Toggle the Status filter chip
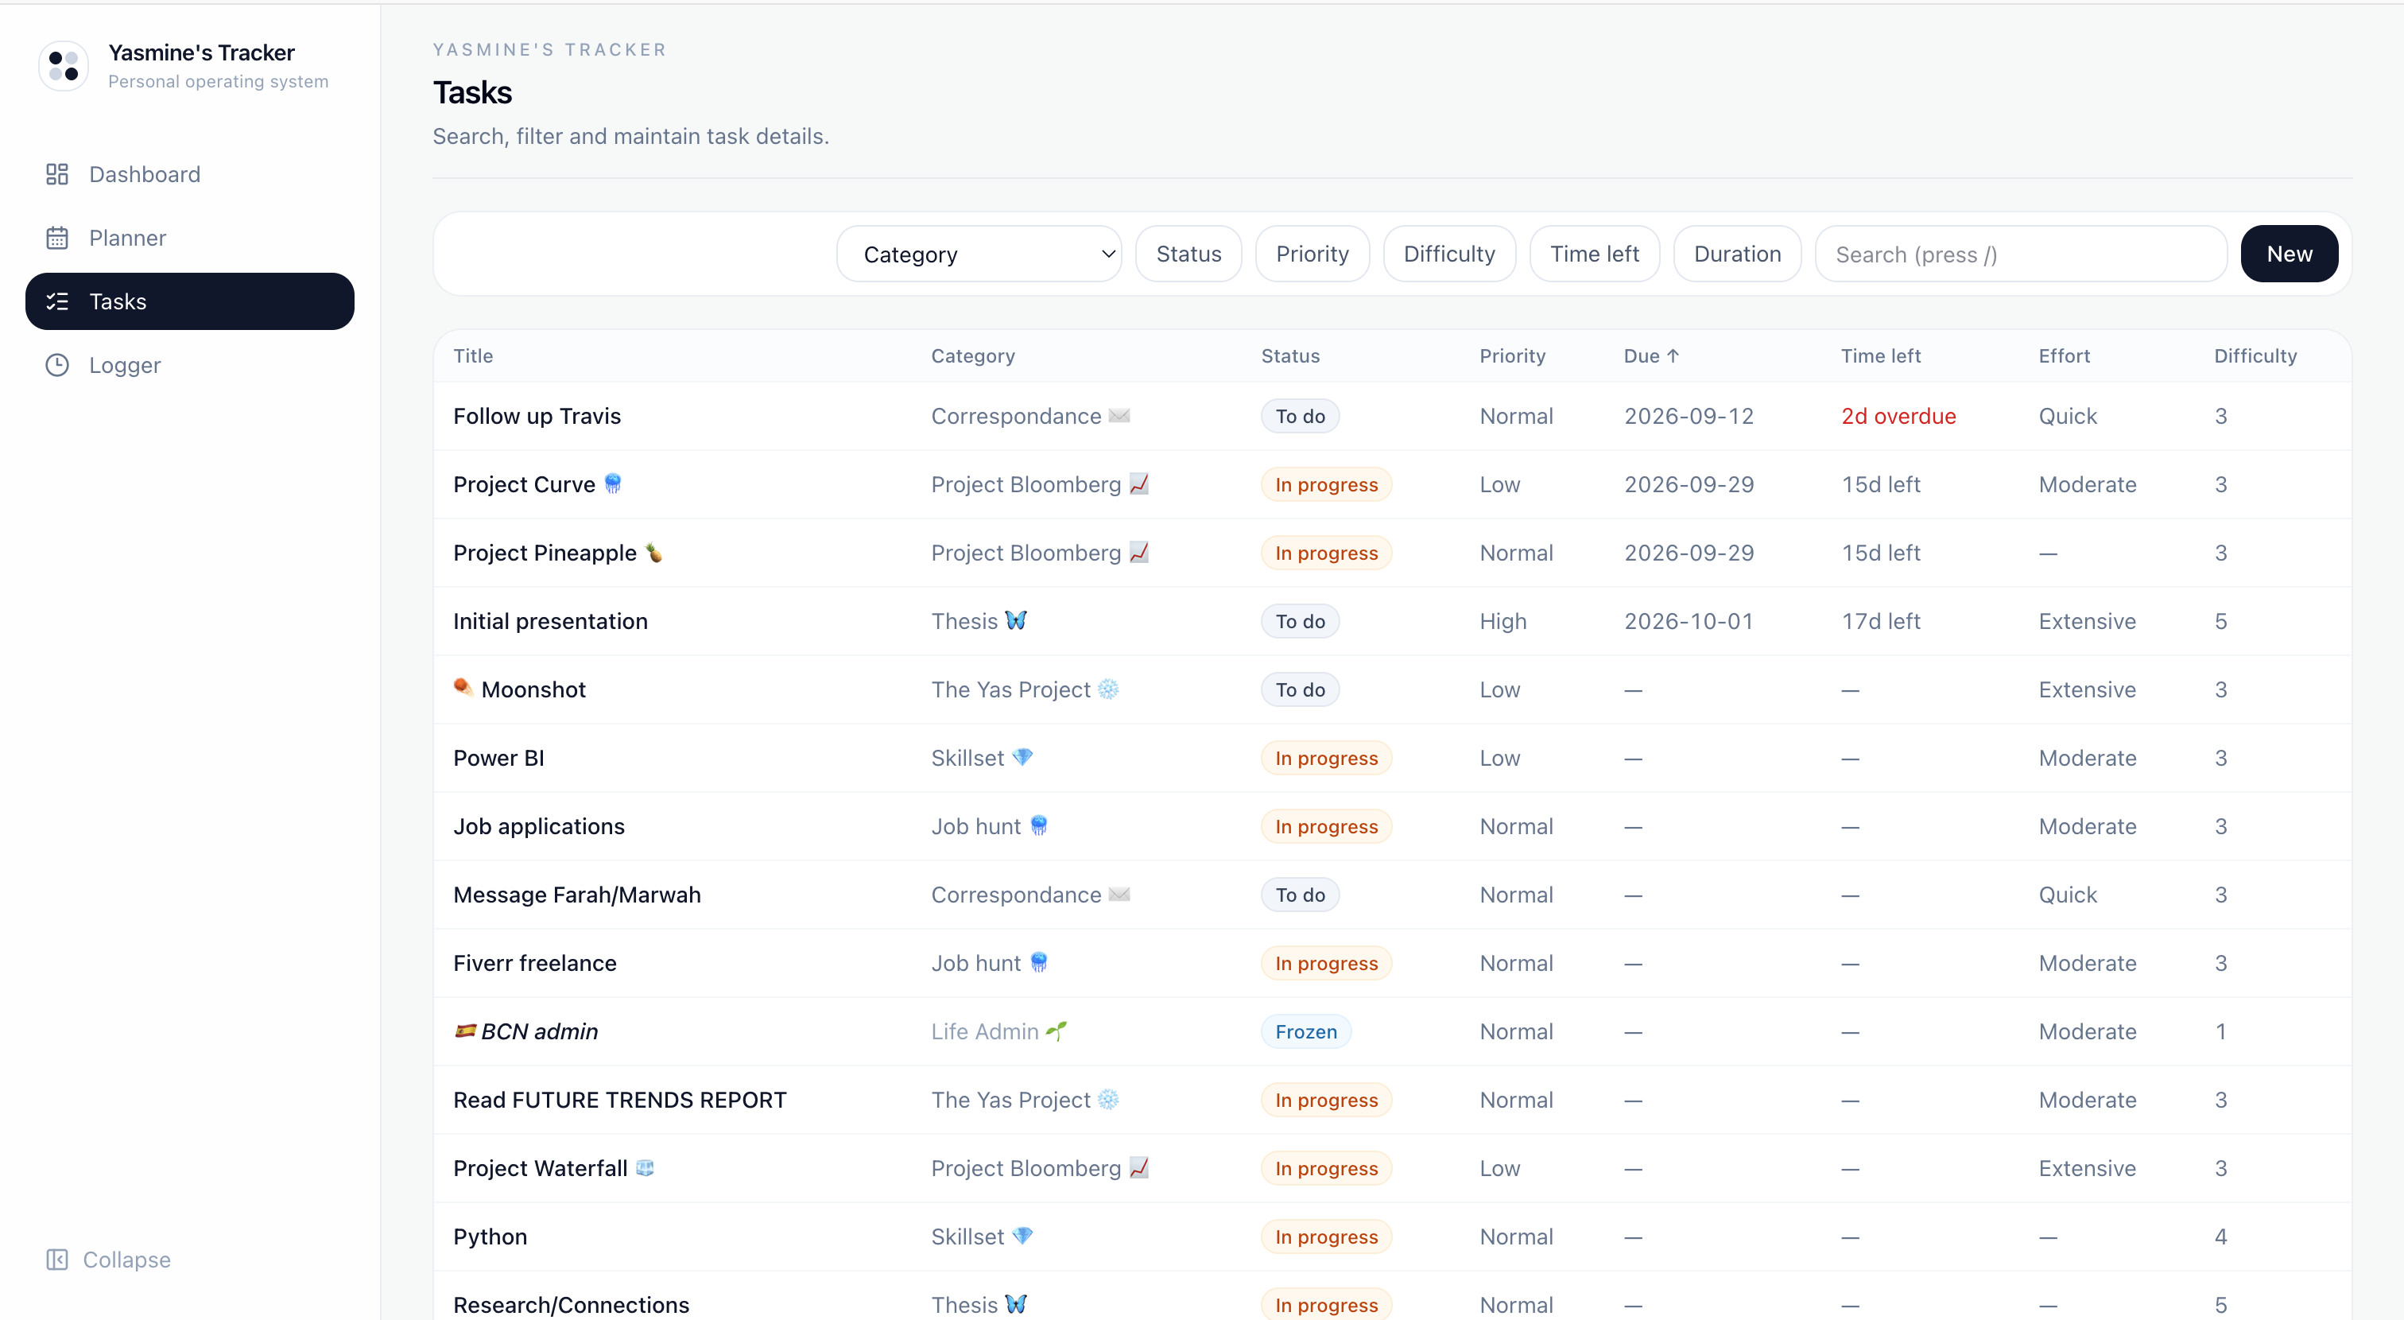2404x1320 pixels. click(1188, 254)
